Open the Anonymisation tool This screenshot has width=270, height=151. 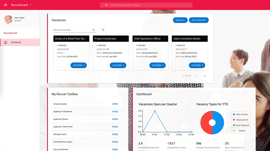115,104
